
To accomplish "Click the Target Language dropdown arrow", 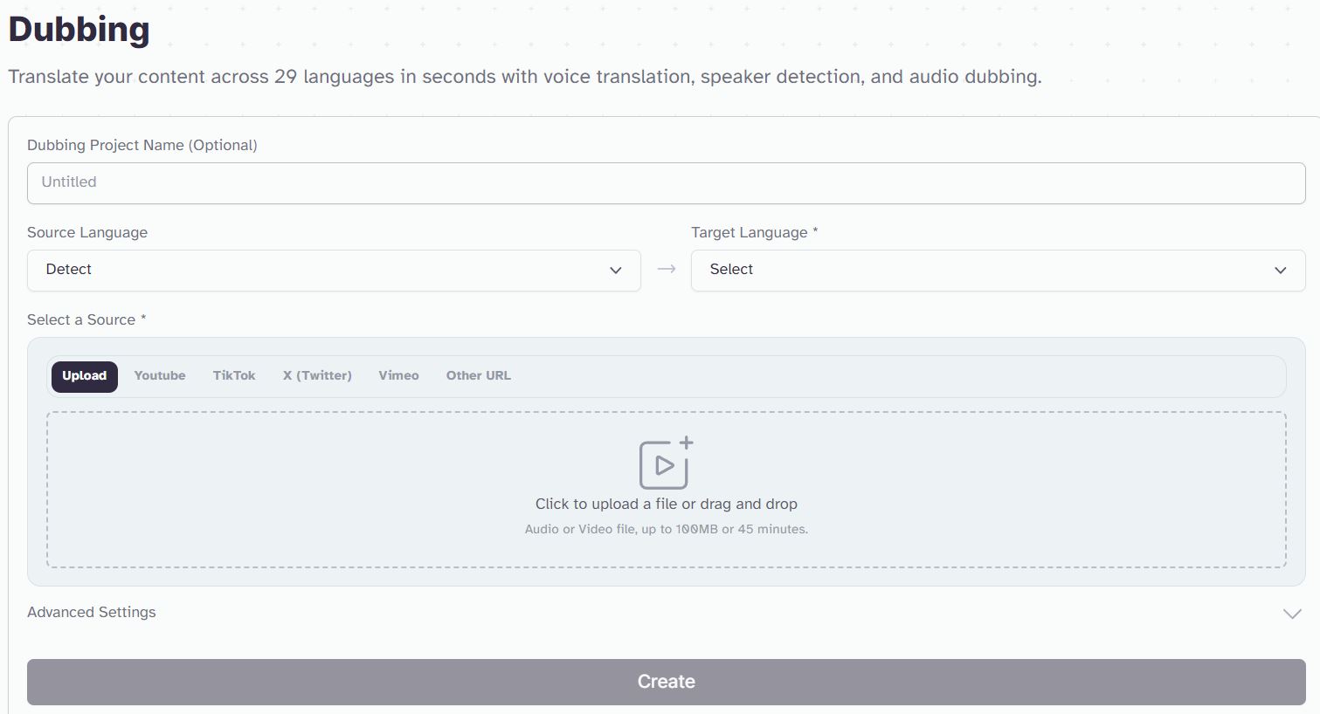I will coord(1281,271).
